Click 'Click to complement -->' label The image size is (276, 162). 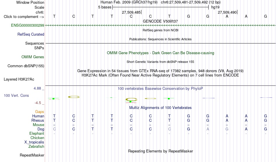click(x=24, y=17)
